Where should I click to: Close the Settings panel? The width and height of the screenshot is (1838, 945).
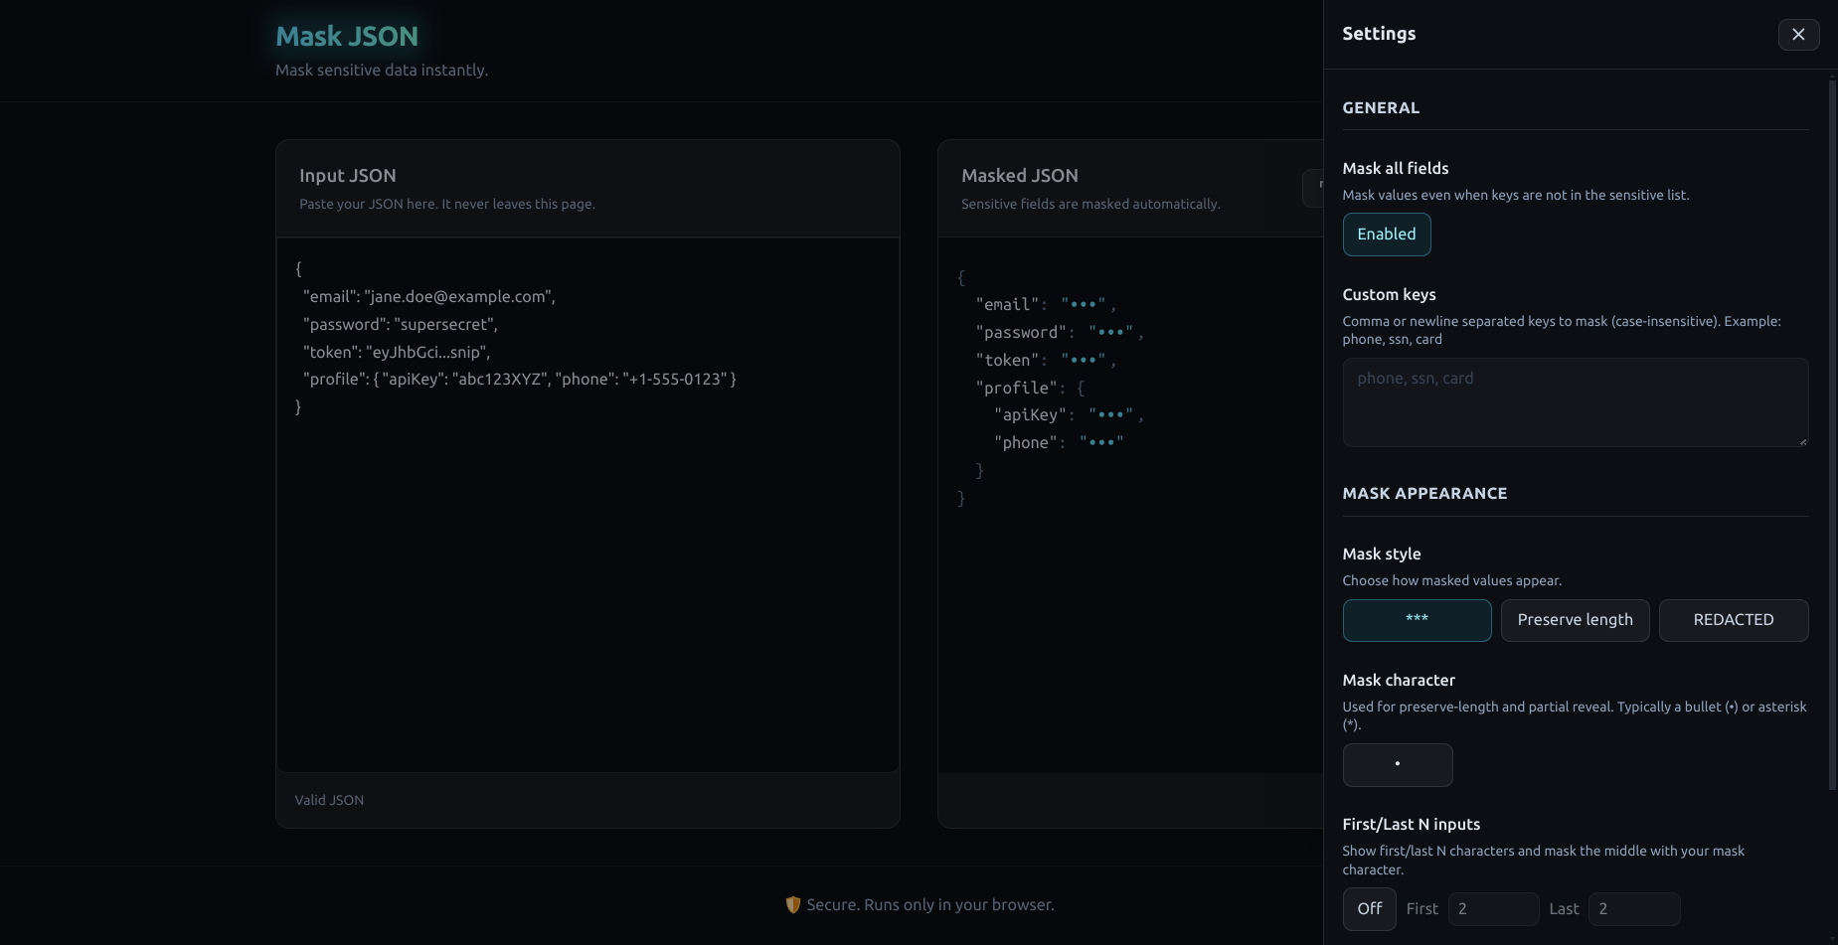pos(1798,34)
